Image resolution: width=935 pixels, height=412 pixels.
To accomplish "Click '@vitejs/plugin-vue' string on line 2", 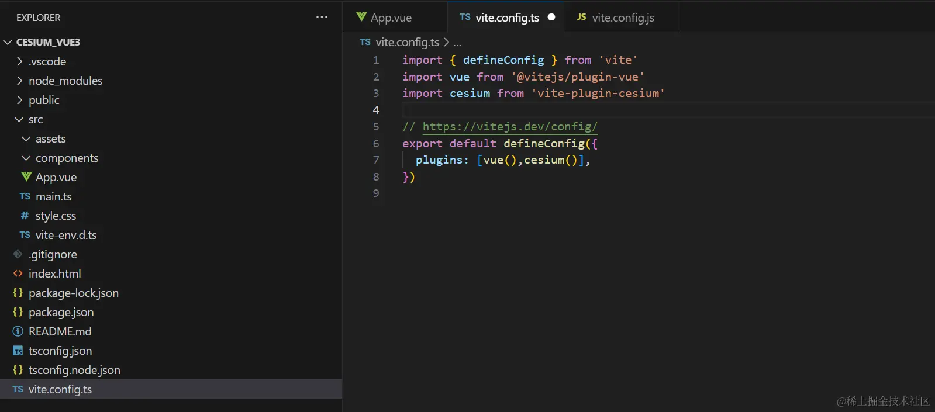I will [x=578, y=77].
